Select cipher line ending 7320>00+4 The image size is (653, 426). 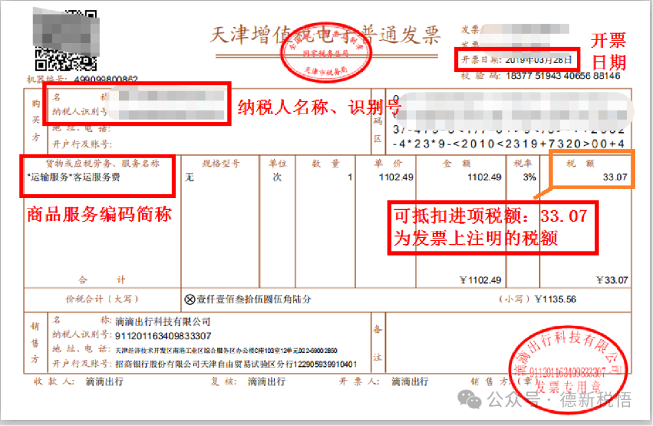coord(508,144)
